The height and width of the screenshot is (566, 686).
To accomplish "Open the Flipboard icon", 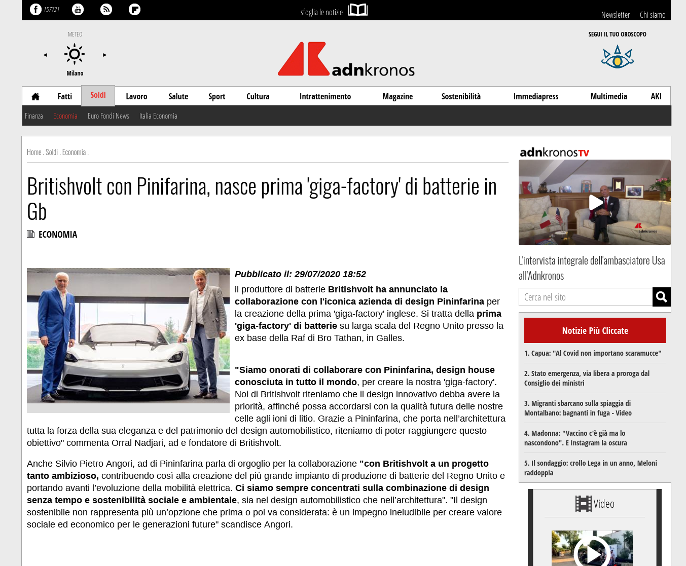I will 134,9.
